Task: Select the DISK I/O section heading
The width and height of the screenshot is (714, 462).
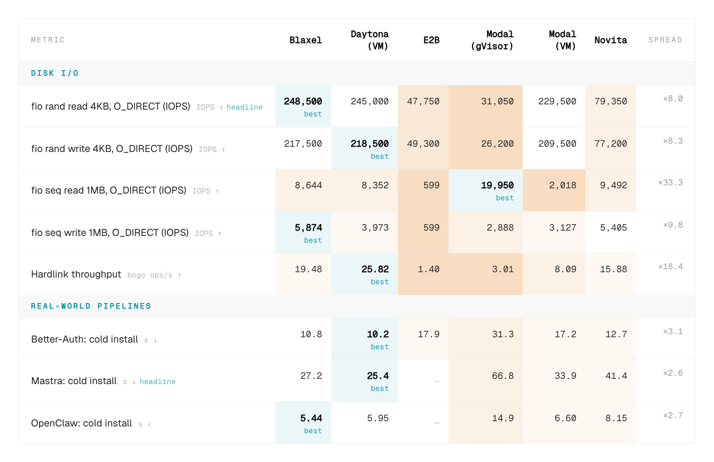Action: pos(55,73)
